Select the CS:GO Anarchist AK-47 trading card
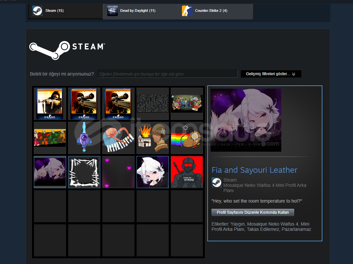 click(50, 104)
